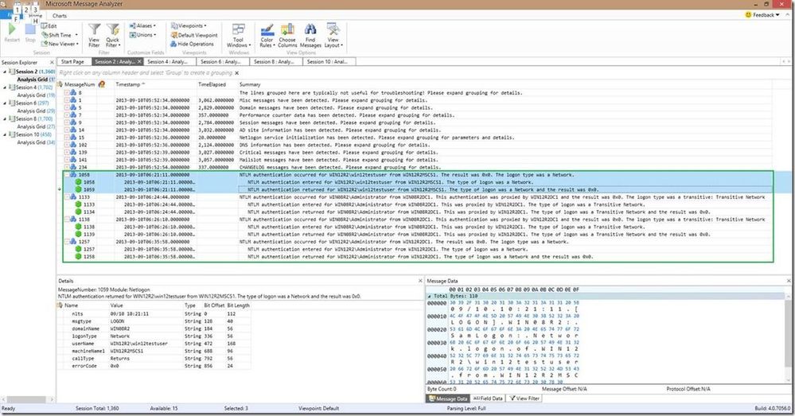Expand message group 141 in the grid
Image resolution: width=795 pixels, height=416 pixels.
(66, 160)
